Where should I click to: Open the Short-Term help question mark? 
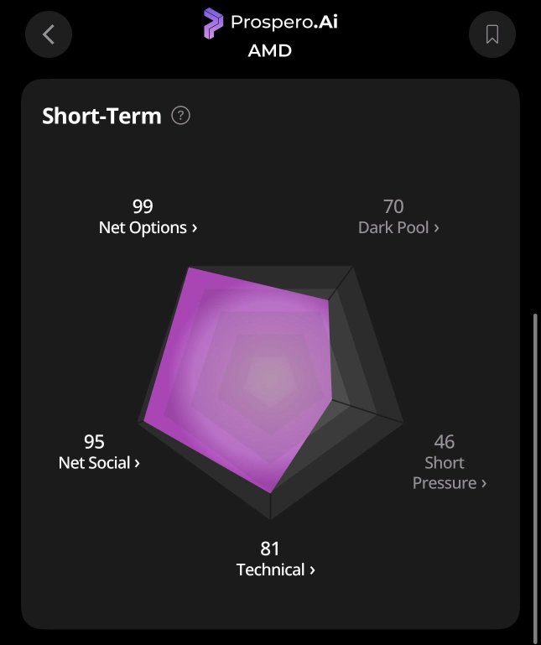(180, 116)
